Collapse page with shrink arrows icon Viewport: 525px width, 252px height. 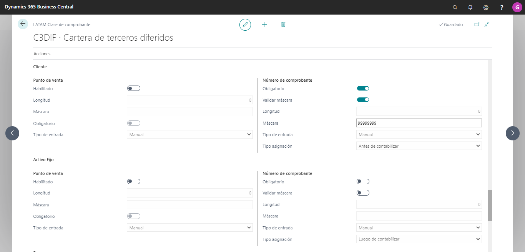click(x=487, y=25)
